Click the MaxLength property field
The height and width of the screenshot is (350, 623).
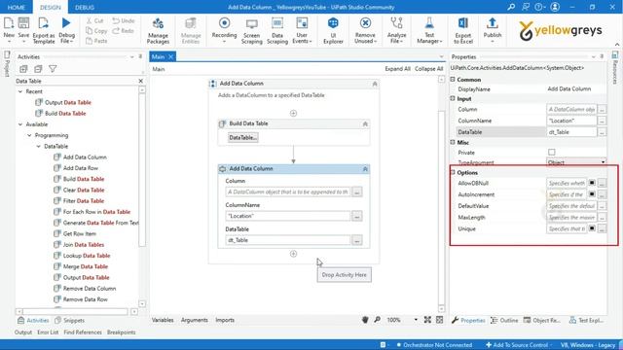571,218
